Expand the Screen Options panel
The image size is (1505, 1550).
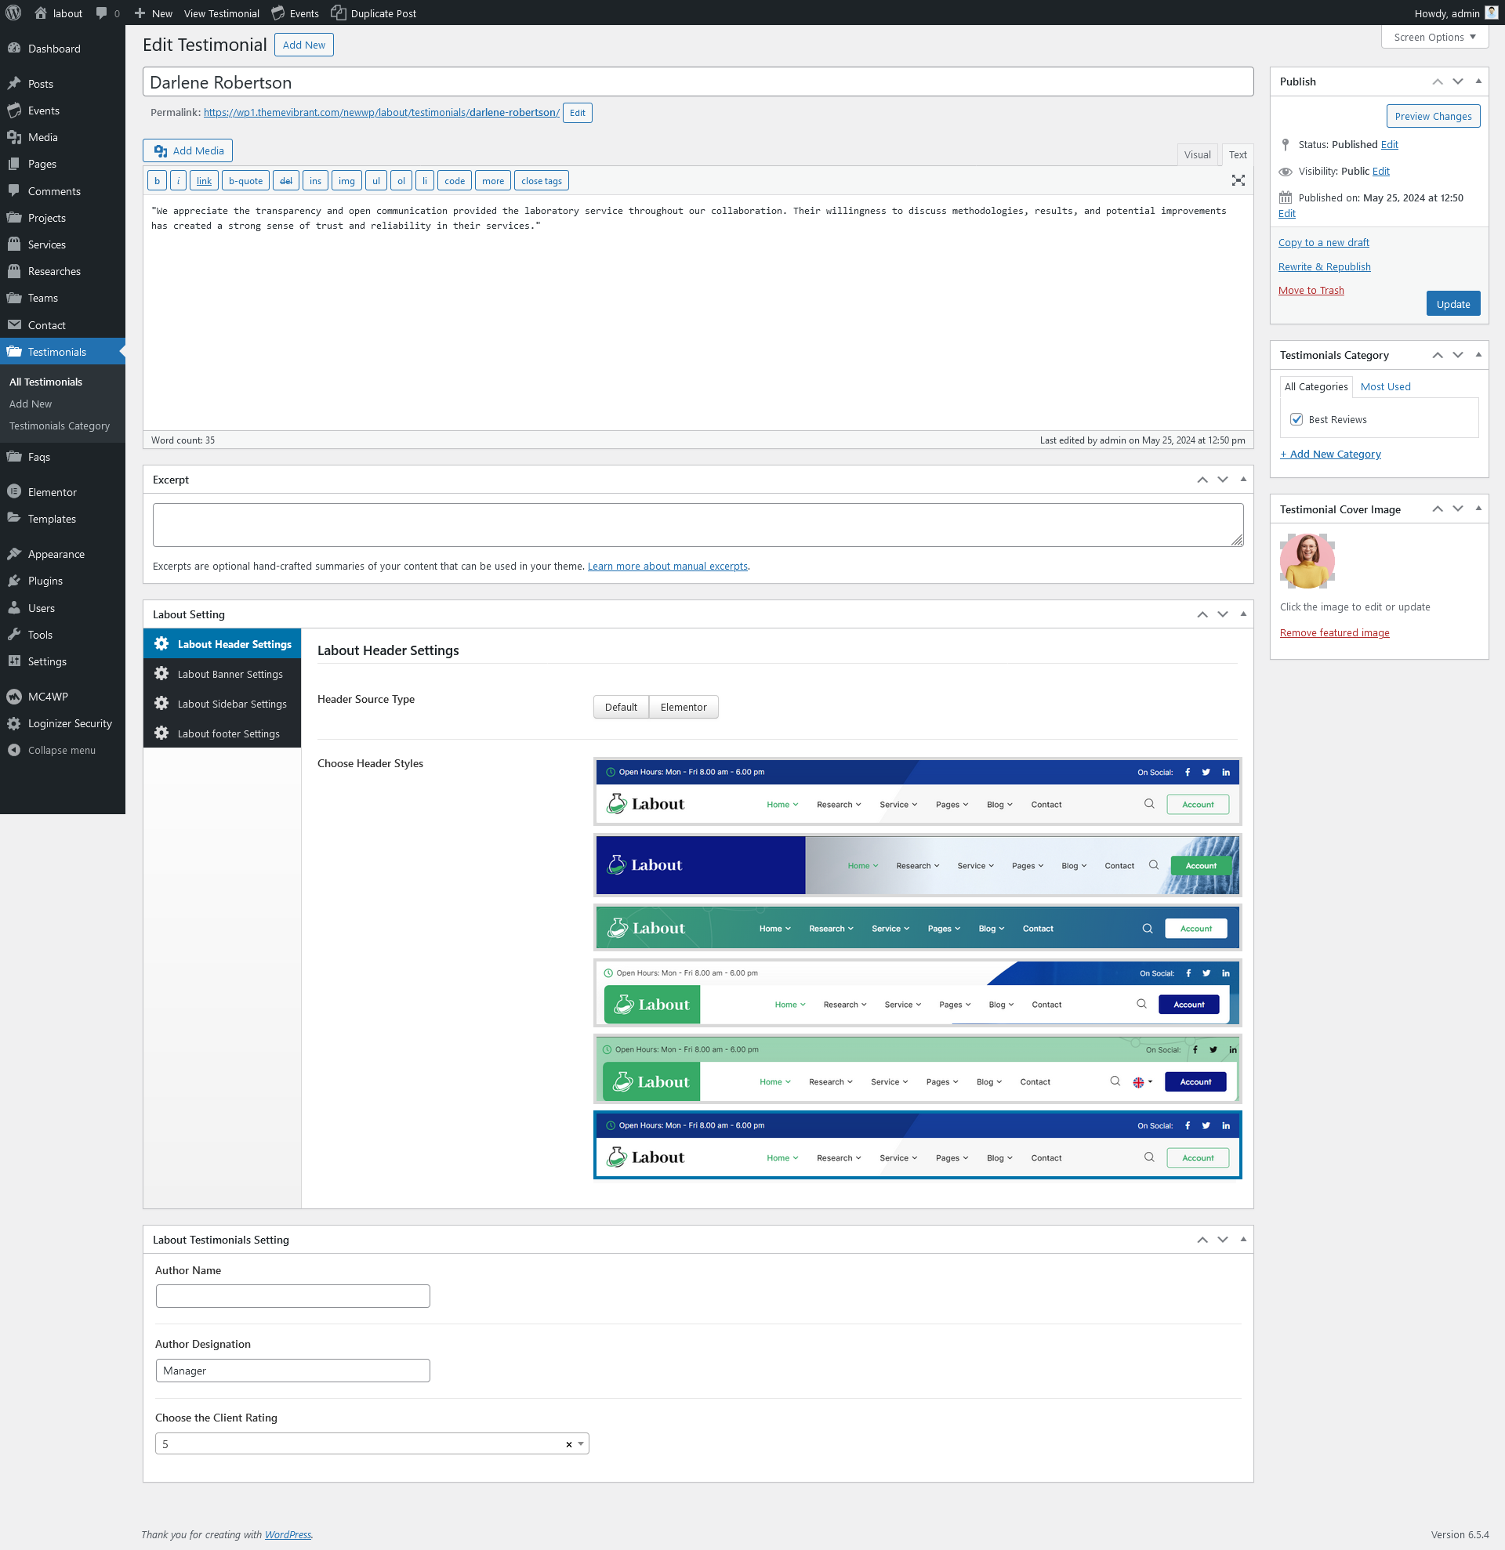click(1434, 37)
